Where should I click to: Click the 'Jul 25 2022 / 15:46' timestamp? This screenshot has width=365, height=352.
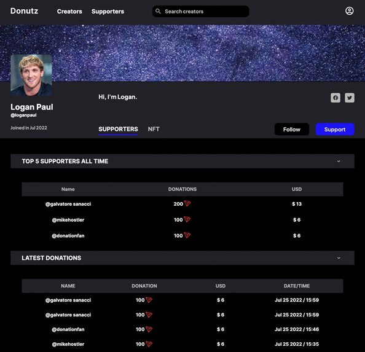pos(297,329)
